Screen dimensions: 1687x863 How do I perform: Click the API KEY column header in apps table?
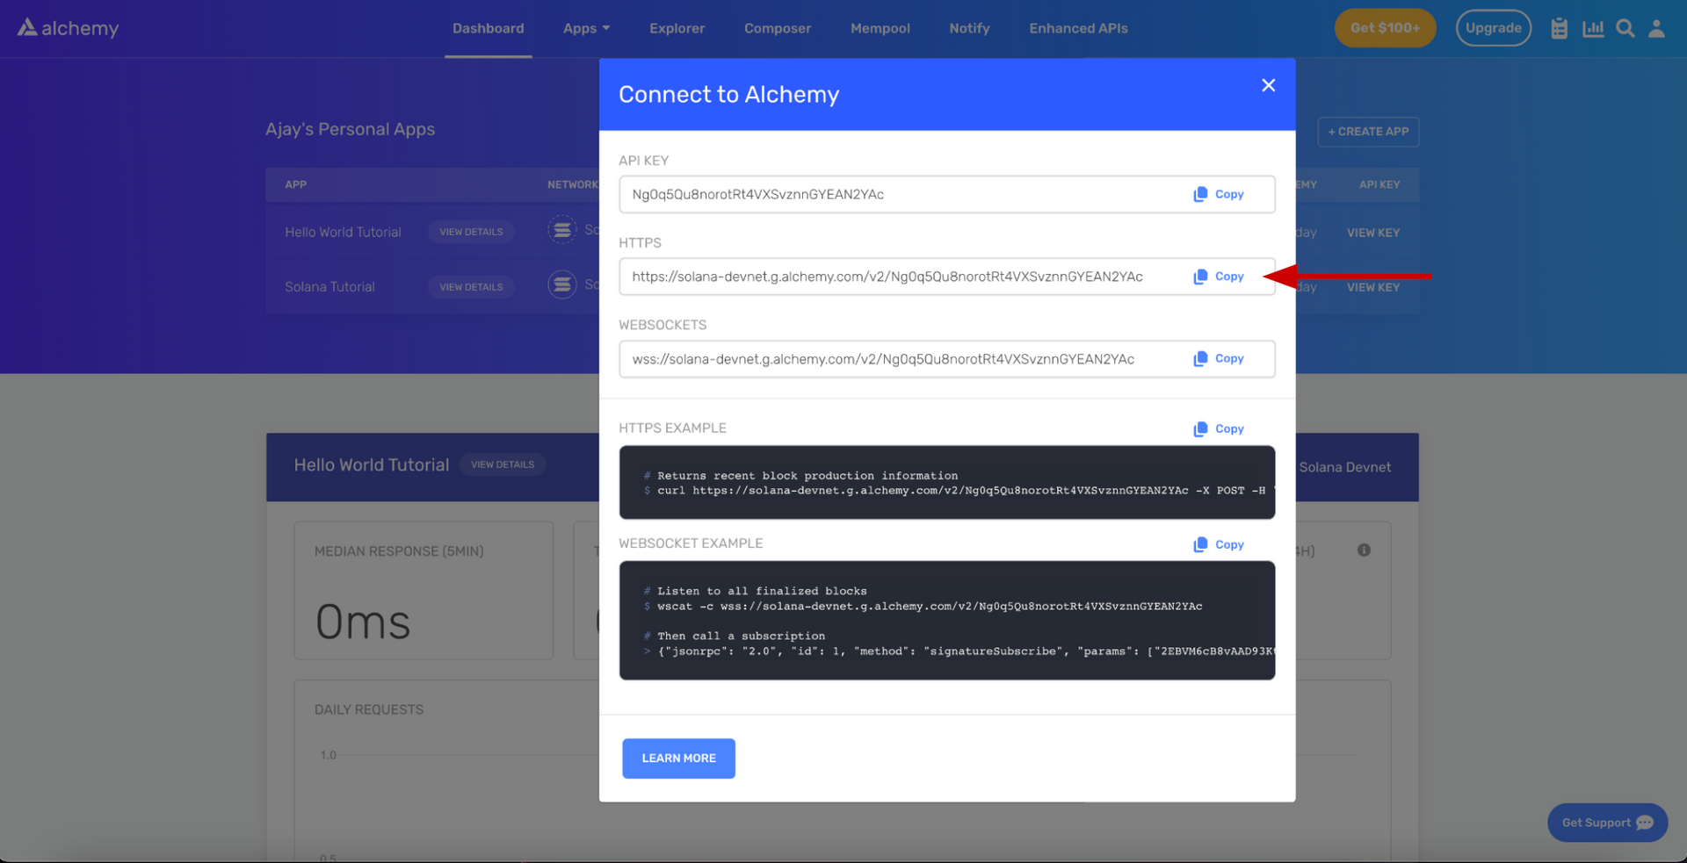coord(1379,184)
